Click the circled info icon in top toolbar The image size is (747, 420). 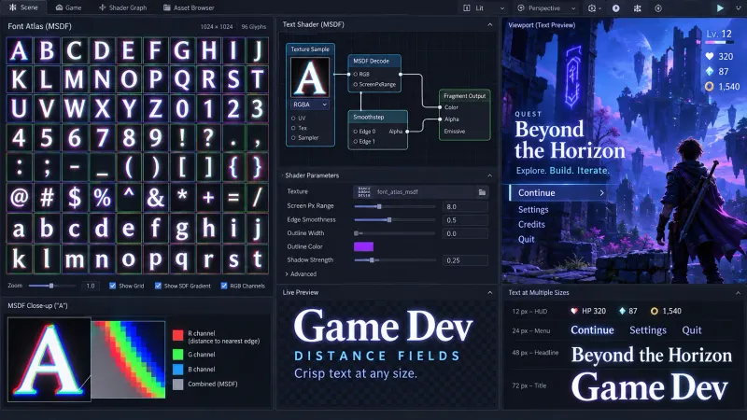[658, 8]
